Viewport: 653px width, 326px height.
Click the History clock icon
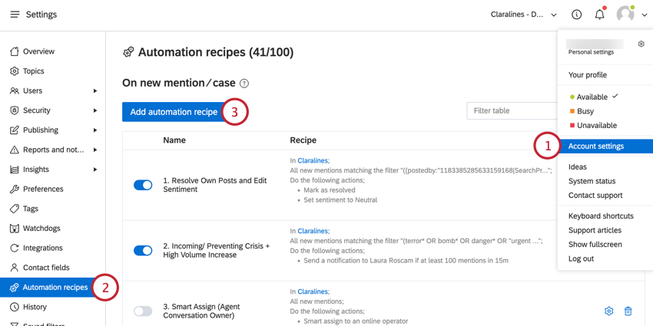[x=15, y=307]
